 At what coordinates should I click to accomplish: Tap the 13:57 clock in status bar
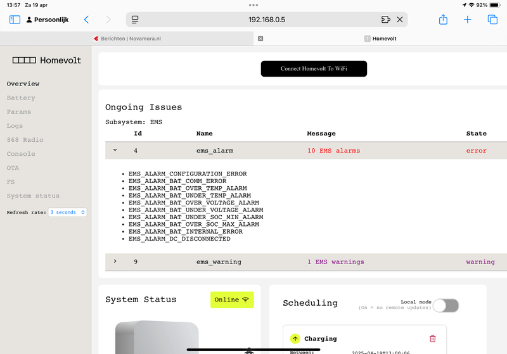pos(13,5)
